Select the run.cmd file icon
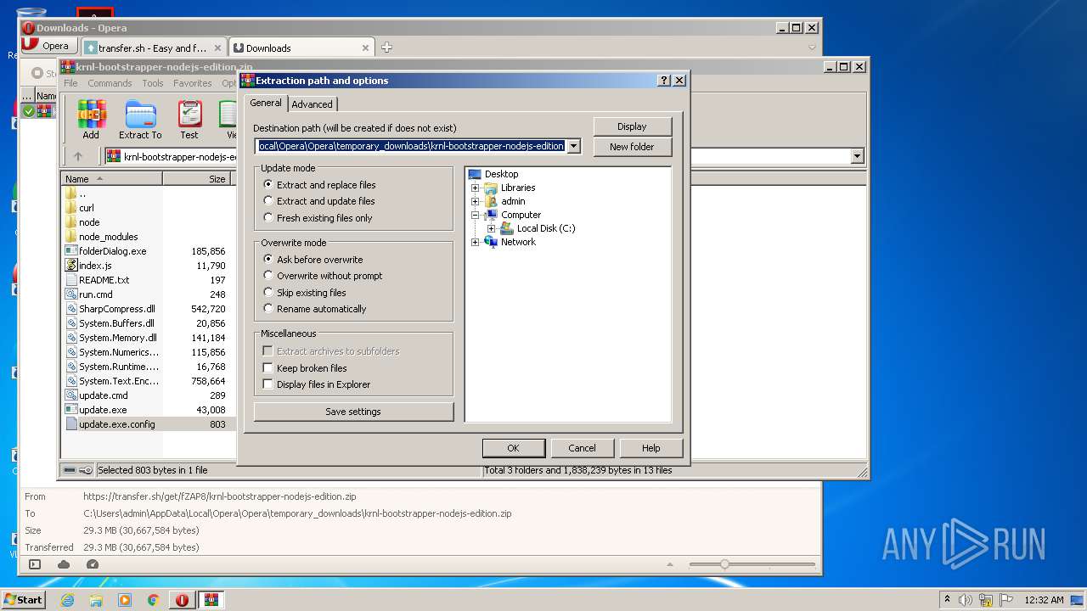The height and width of the screenshot is (611, 1087). click(71, 294)
